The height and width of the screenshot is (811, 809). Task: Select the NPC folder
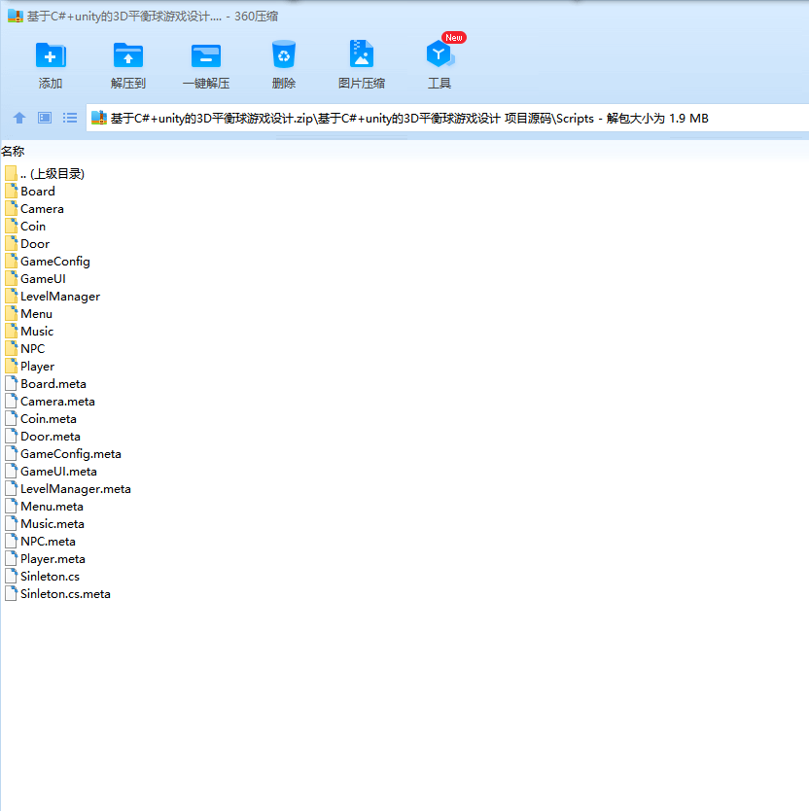click(25, 348)
